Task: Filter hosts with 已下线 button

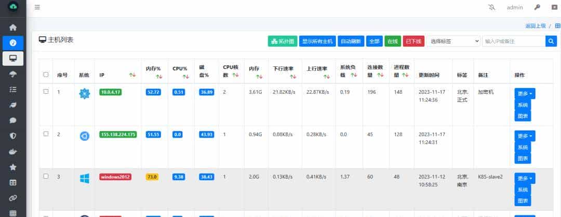Action: 413,41
